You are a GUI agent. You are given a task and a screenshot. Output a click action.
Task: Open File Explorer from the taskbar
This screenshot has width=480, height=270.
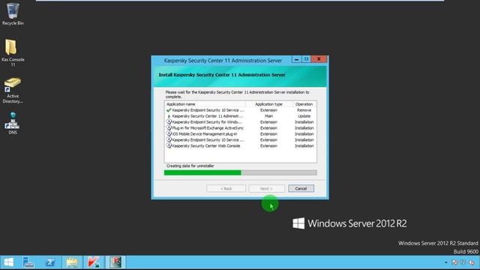tap(72, 262)
